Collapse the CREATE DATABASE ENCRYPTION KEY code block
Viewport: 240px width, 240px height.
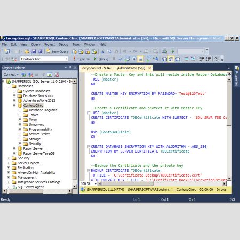click(89, 147)
